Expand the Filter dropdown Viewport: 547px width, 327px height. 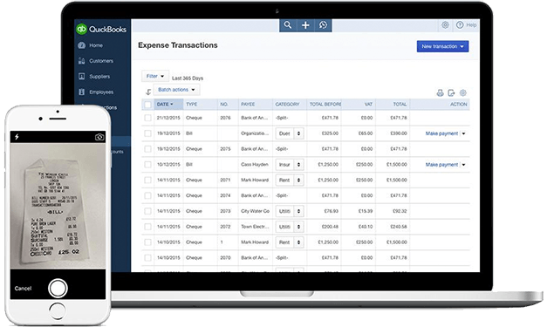coord(155,76)
